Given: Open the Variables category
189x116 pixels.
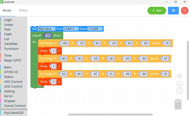Looking at the screenshot, I should tap(11, 44).
